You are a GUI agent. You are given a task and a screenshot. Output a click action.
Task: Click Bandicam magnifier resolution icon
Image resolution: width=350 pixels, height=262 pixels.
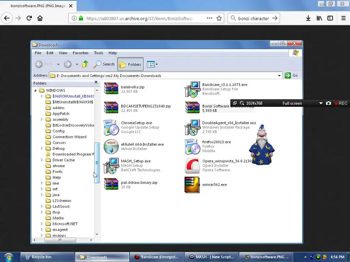tap(242, 103)
